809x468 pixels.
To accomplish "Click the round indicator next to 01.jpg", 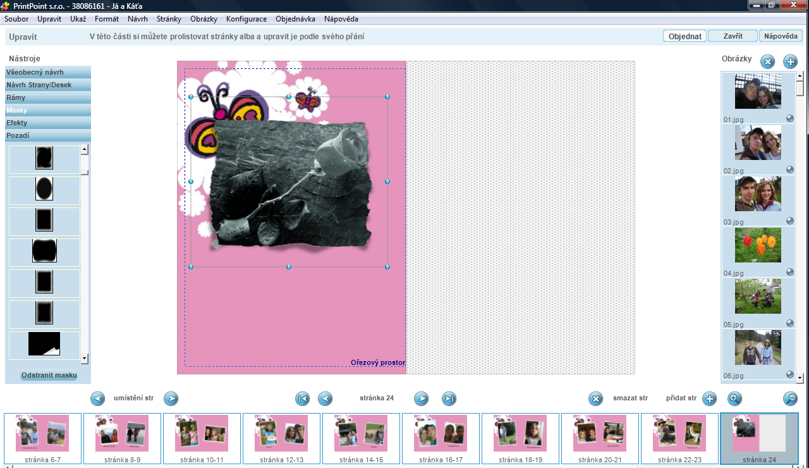I will 790,118.
